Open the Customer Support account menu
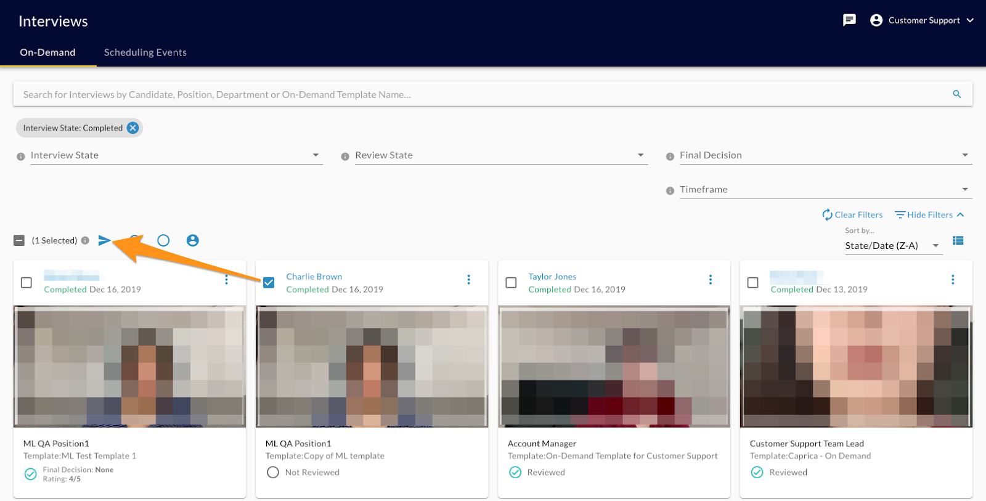This screenshot has width=986, height=501. 922,20
